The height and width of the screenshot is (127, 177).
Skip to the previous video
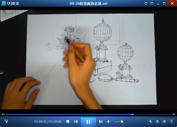pyautogui.click(x=76, y=121)
